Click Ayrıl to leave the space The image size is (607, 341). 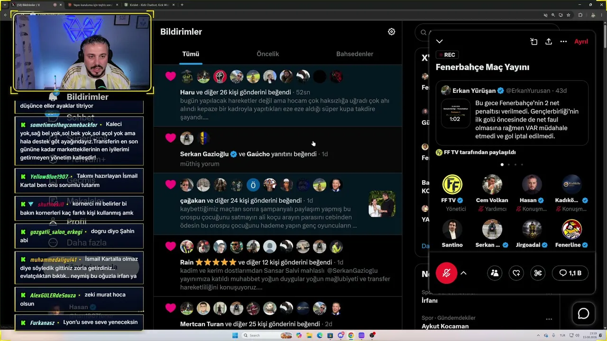[581, 42]
